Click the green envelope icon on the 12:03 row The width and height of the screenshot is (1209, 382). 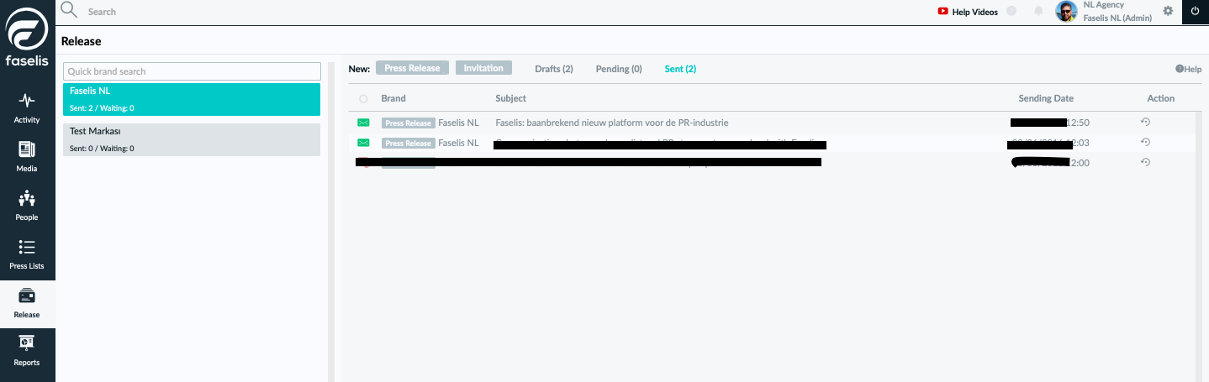pos(363,143)
